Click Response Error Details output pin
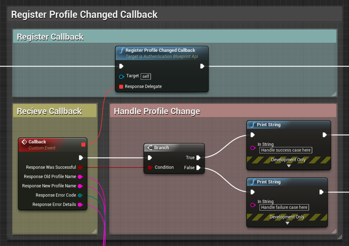Viewport: 349px width, 246px height. [x=80, y=205]
